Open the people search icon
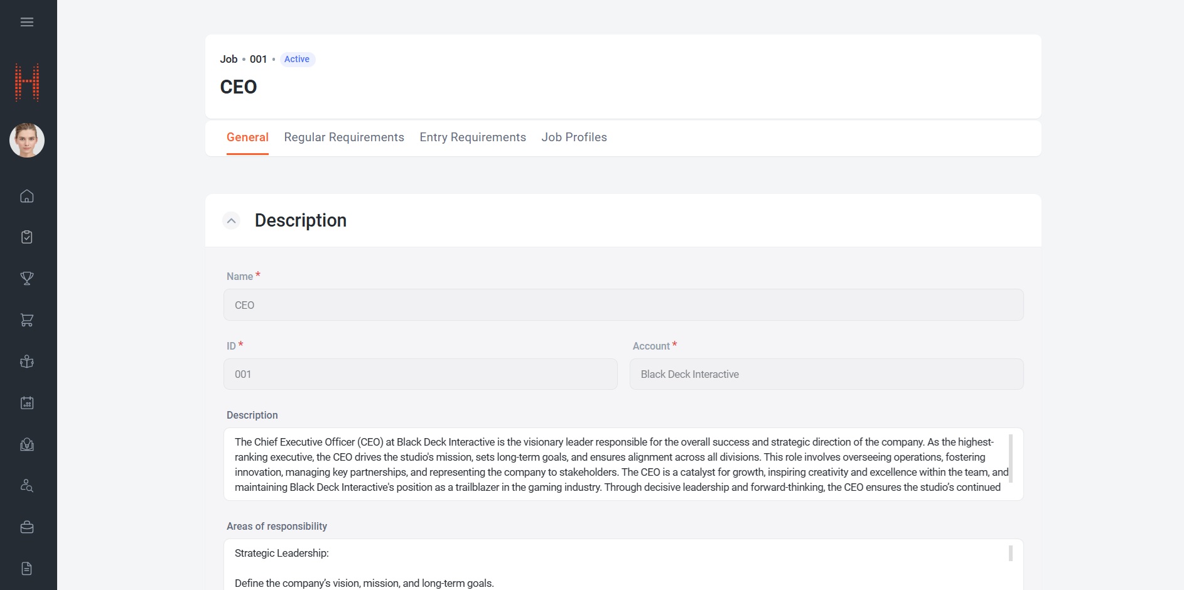Viewport: 1184px width, 590px height. click(27, 486)
